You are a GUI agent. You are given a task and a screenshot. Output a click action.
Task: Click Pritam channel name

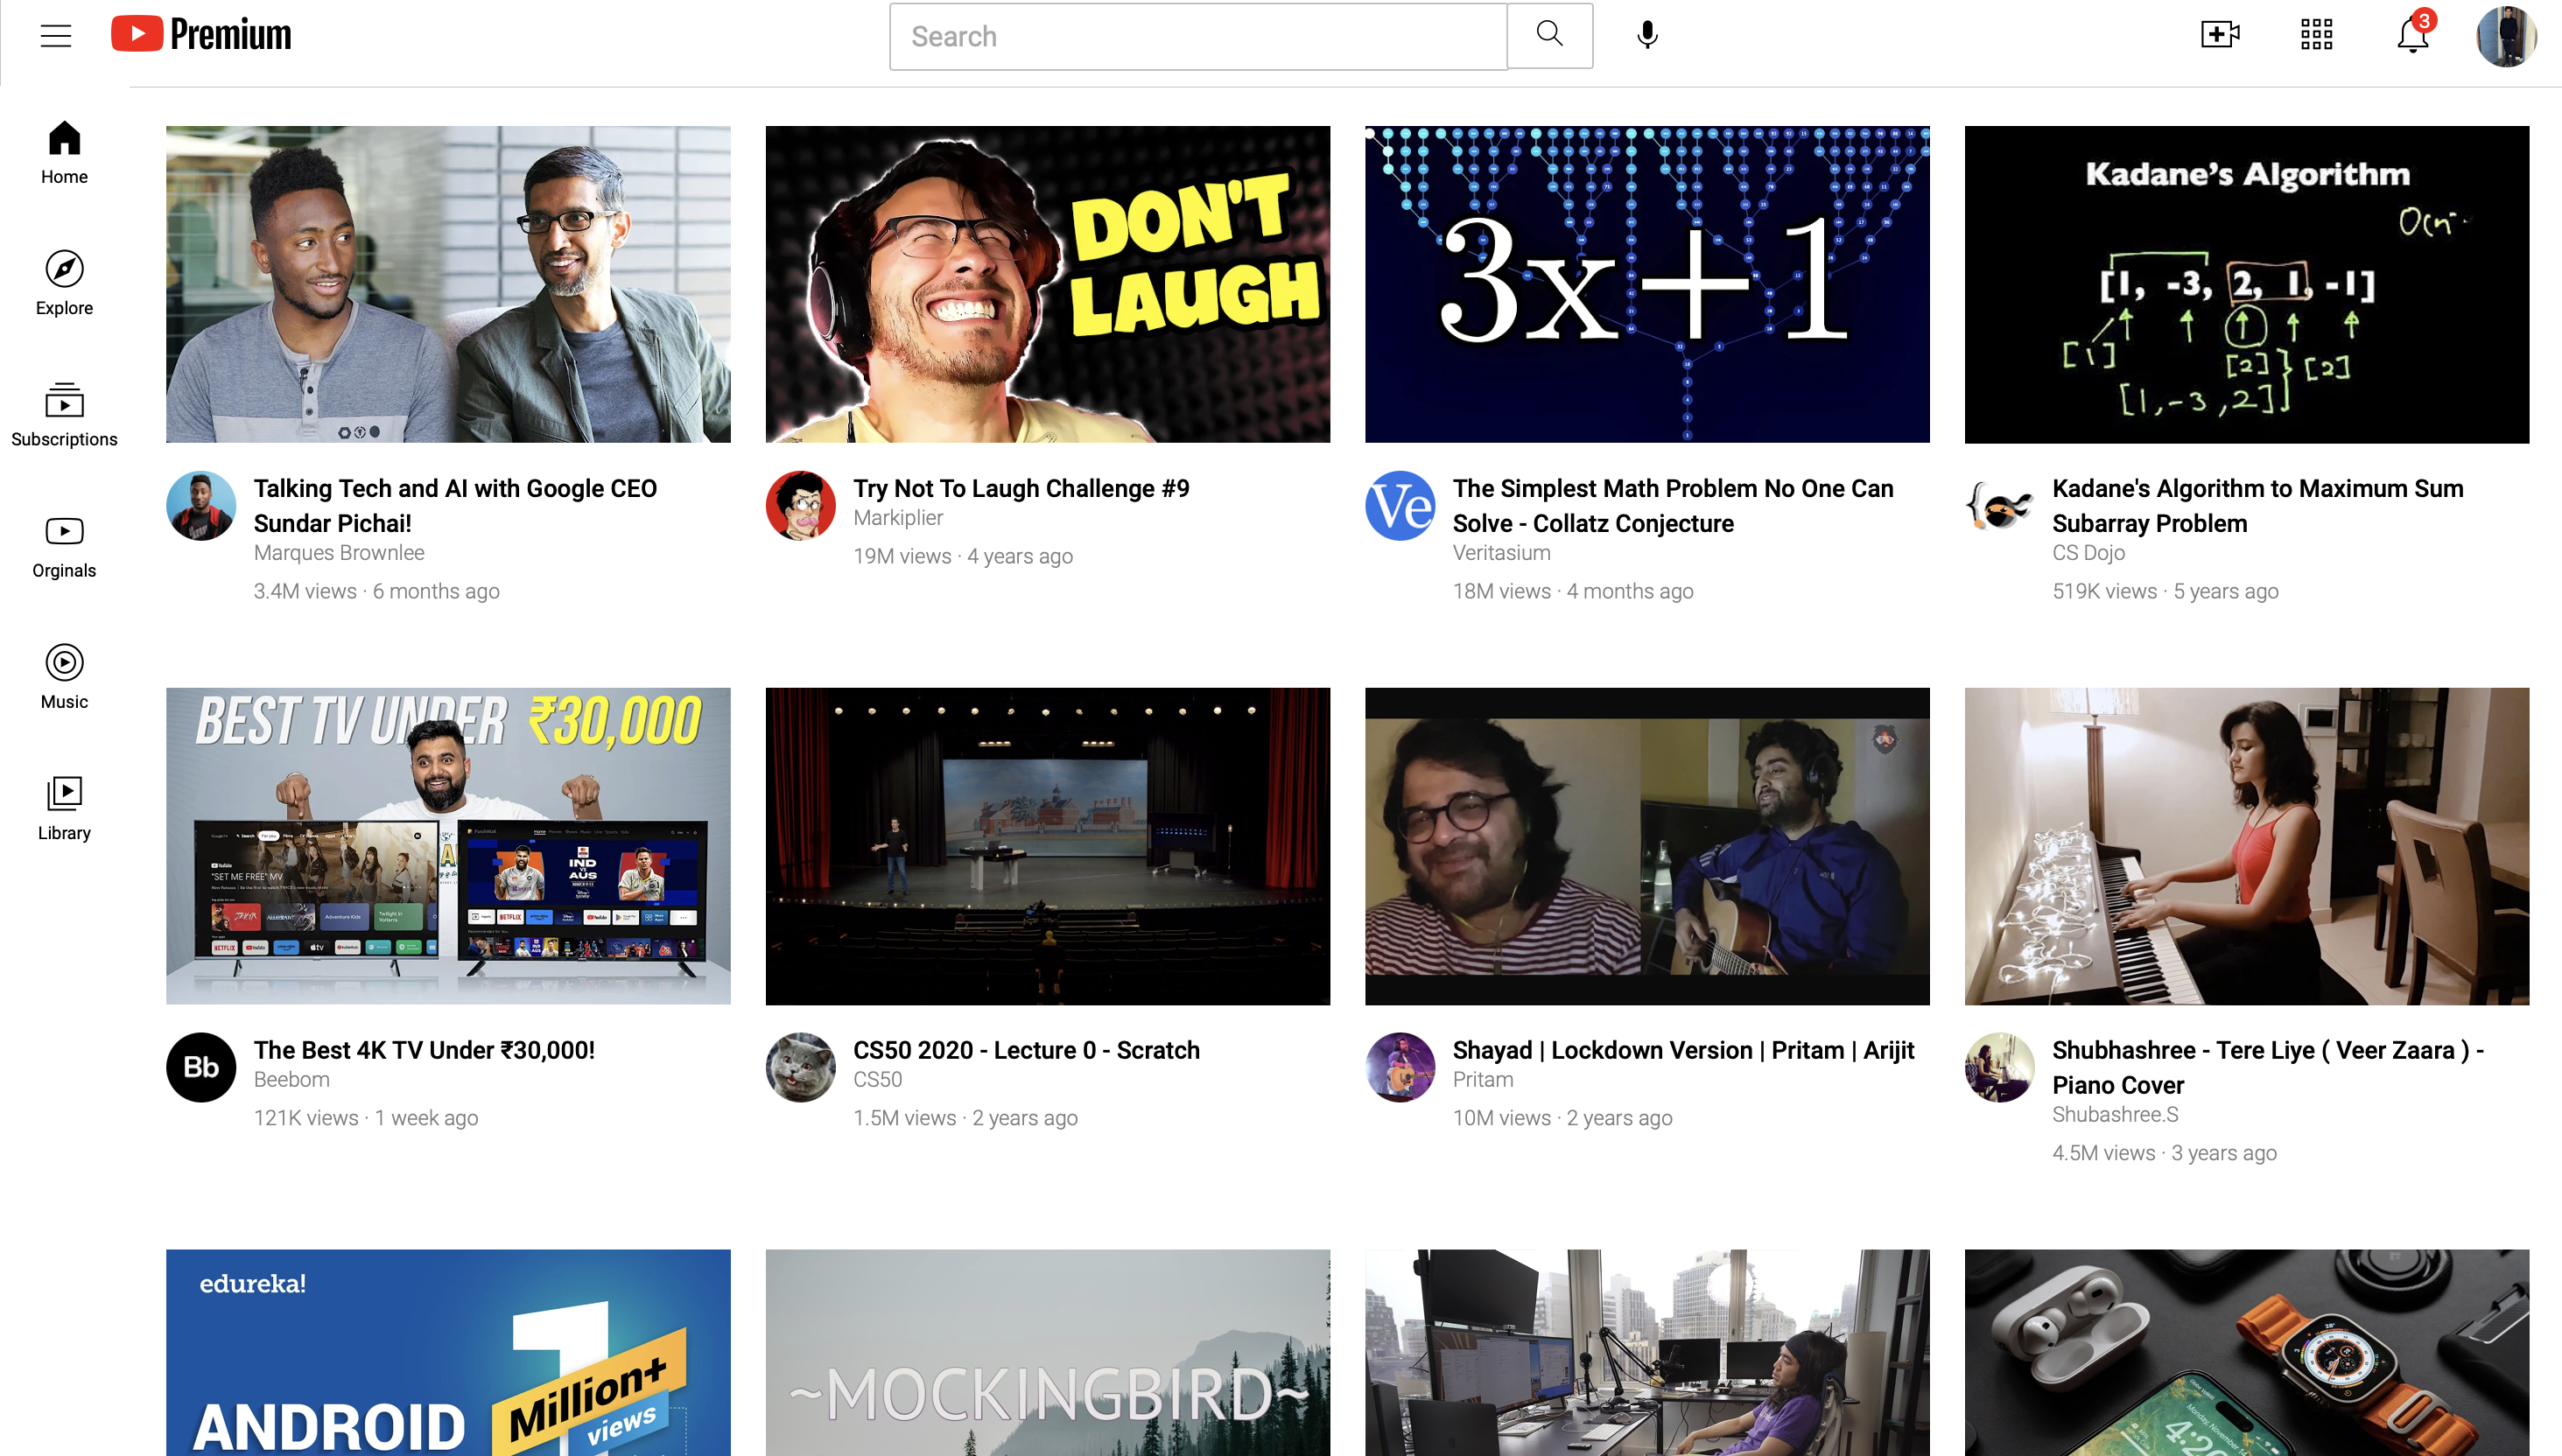(1483, 1079)
